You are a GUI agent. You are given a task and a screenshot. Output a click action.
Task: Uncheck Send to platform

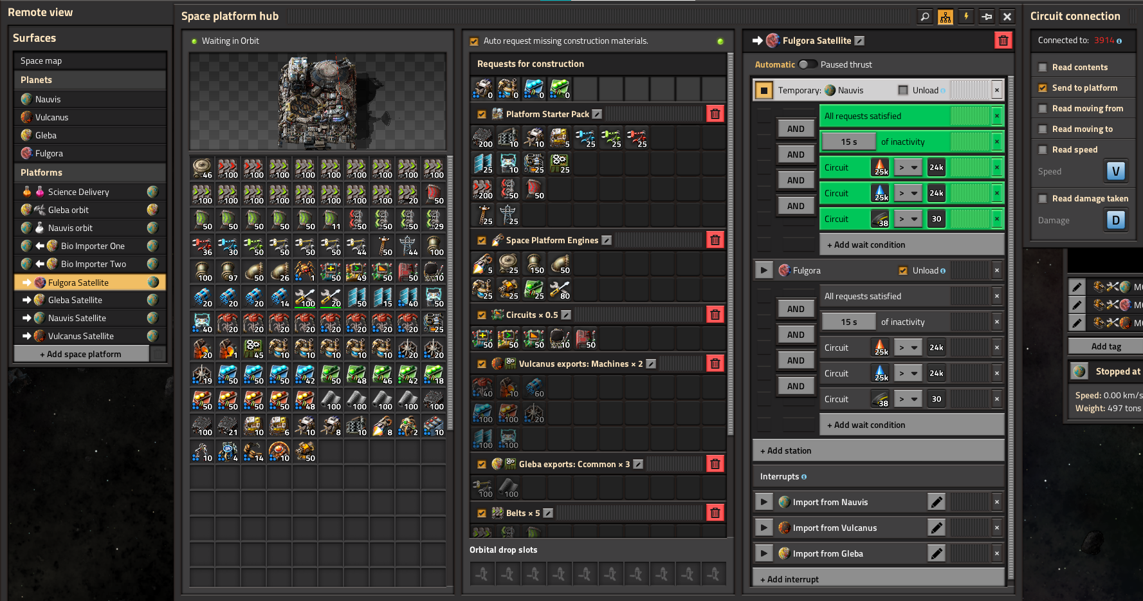click(1043, 88)
